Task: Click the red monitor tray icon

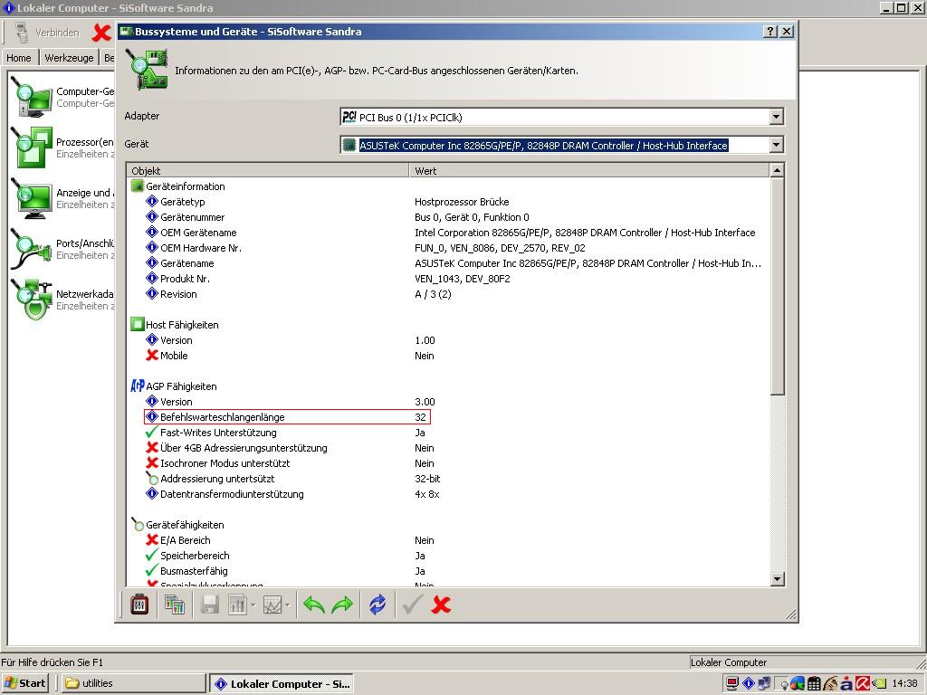Action: click(x=732, y=684)
